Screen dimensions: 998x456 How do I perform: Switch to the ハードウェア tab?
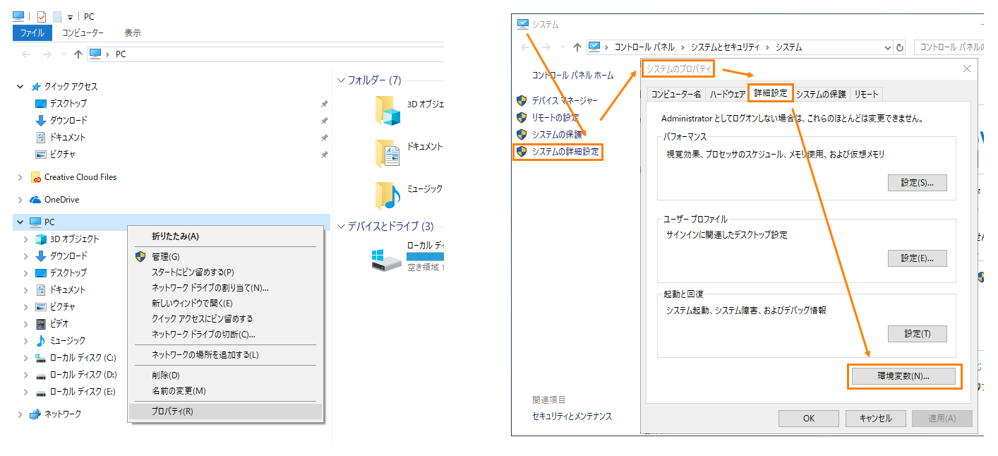[727, 94]
